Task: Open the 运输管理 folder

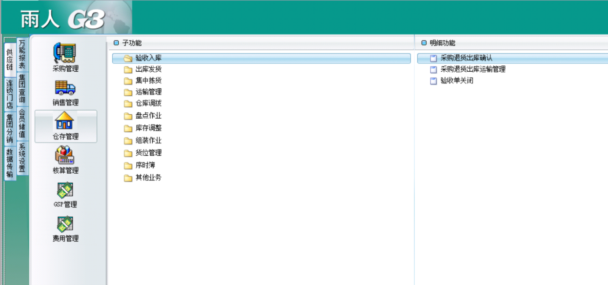Action: [142, 92]
